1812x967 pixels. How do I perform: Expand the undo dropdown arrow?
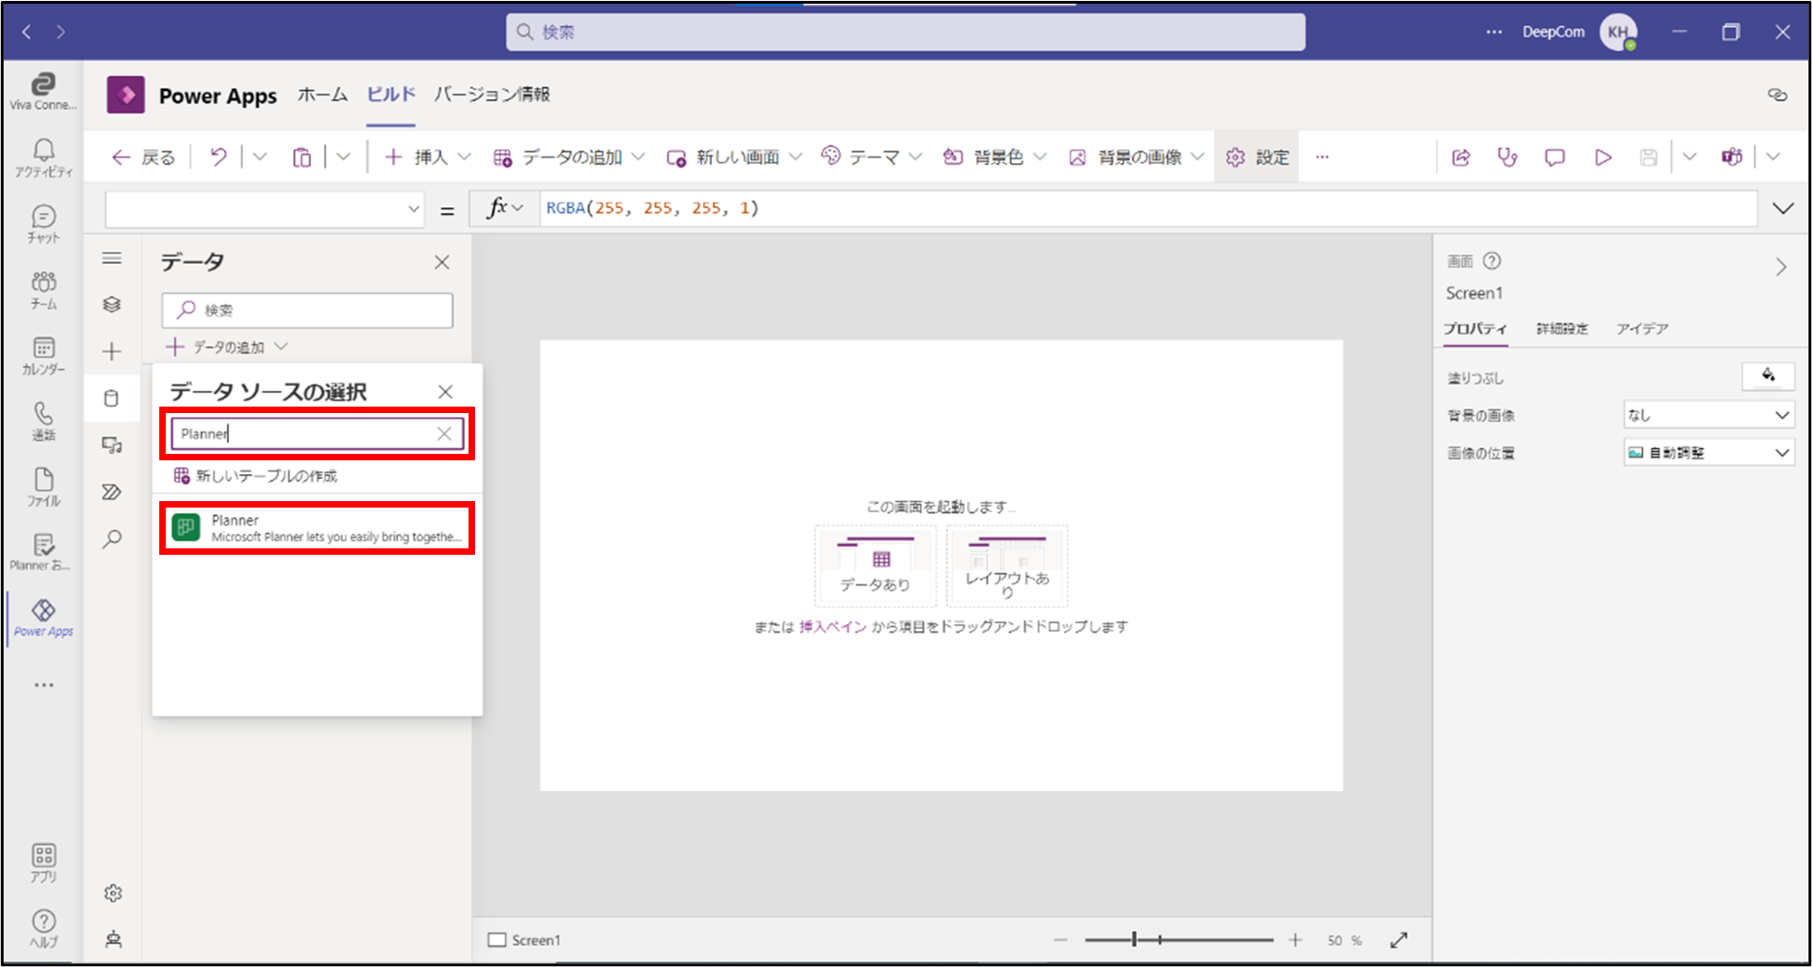[260, 157]
